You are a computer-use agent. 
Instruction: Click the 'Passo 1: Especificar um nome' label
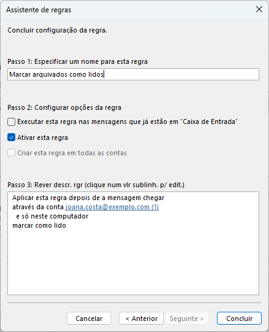pyautogui.click(x=77, y=61)
